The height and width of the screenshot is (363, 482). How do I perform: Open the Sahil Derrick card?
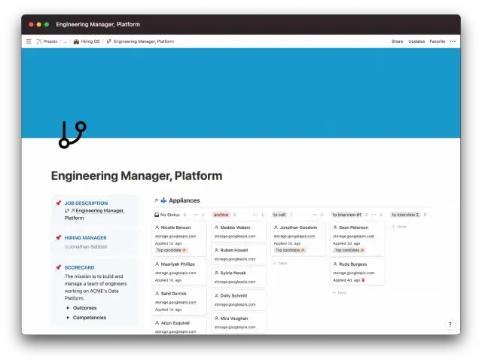(179, 301)
